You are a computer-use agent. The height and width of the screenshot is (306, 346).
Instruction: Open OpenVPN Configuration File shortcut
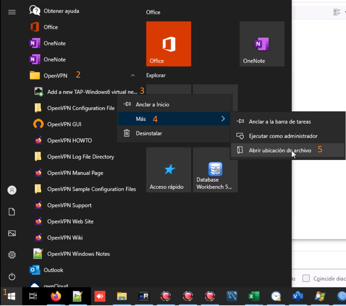click(x=74, y=108)
